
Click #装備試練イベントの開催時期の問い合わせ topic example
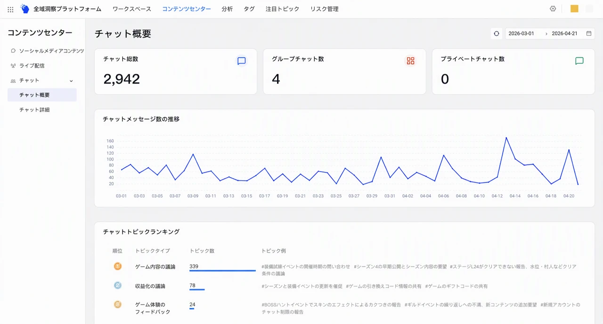click(306, 267)
